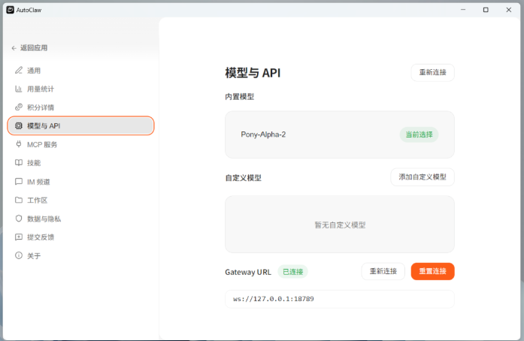The height and width of the screenshot is (341, 524).
Task: Click 重新连接 button next to page title
Action: click(432, 72)
